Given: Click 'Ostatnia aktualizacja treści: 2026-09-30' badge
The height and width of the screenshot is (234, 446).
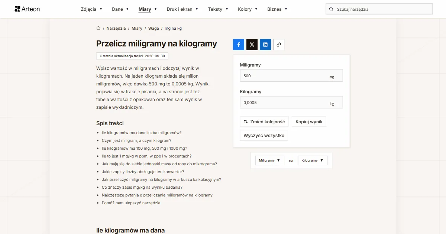Looking at the screenshot, I should [x=132, y=56].
